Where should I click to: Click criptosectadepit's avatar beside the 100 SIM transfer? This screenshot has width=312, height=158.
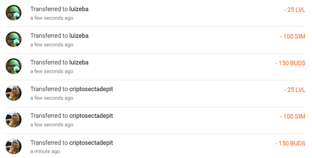[x=13, y=120]
